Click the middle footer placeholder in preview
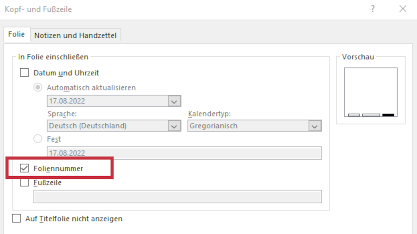 pos(371,115)
